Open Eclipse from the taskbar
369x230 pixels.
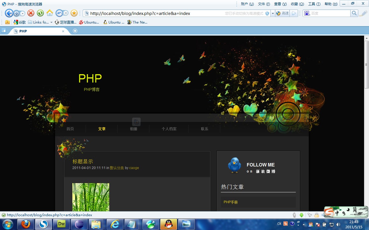(79, 224)
